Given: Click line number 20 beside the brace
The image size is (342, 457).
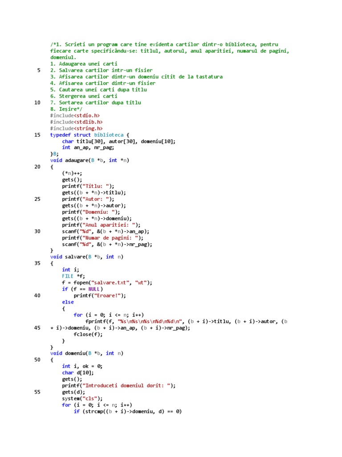Looking at the screenshot, I should click(37, 167).
